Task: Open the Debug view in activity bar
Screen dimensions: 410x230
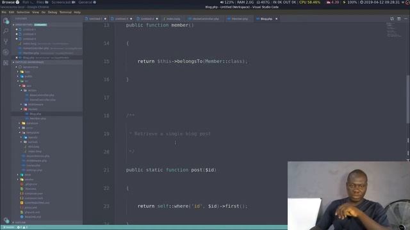Action: (6, 52)
